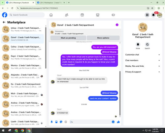Open More options for the listing
This screenshot has width=165, height=133.
tap(103, 38)
